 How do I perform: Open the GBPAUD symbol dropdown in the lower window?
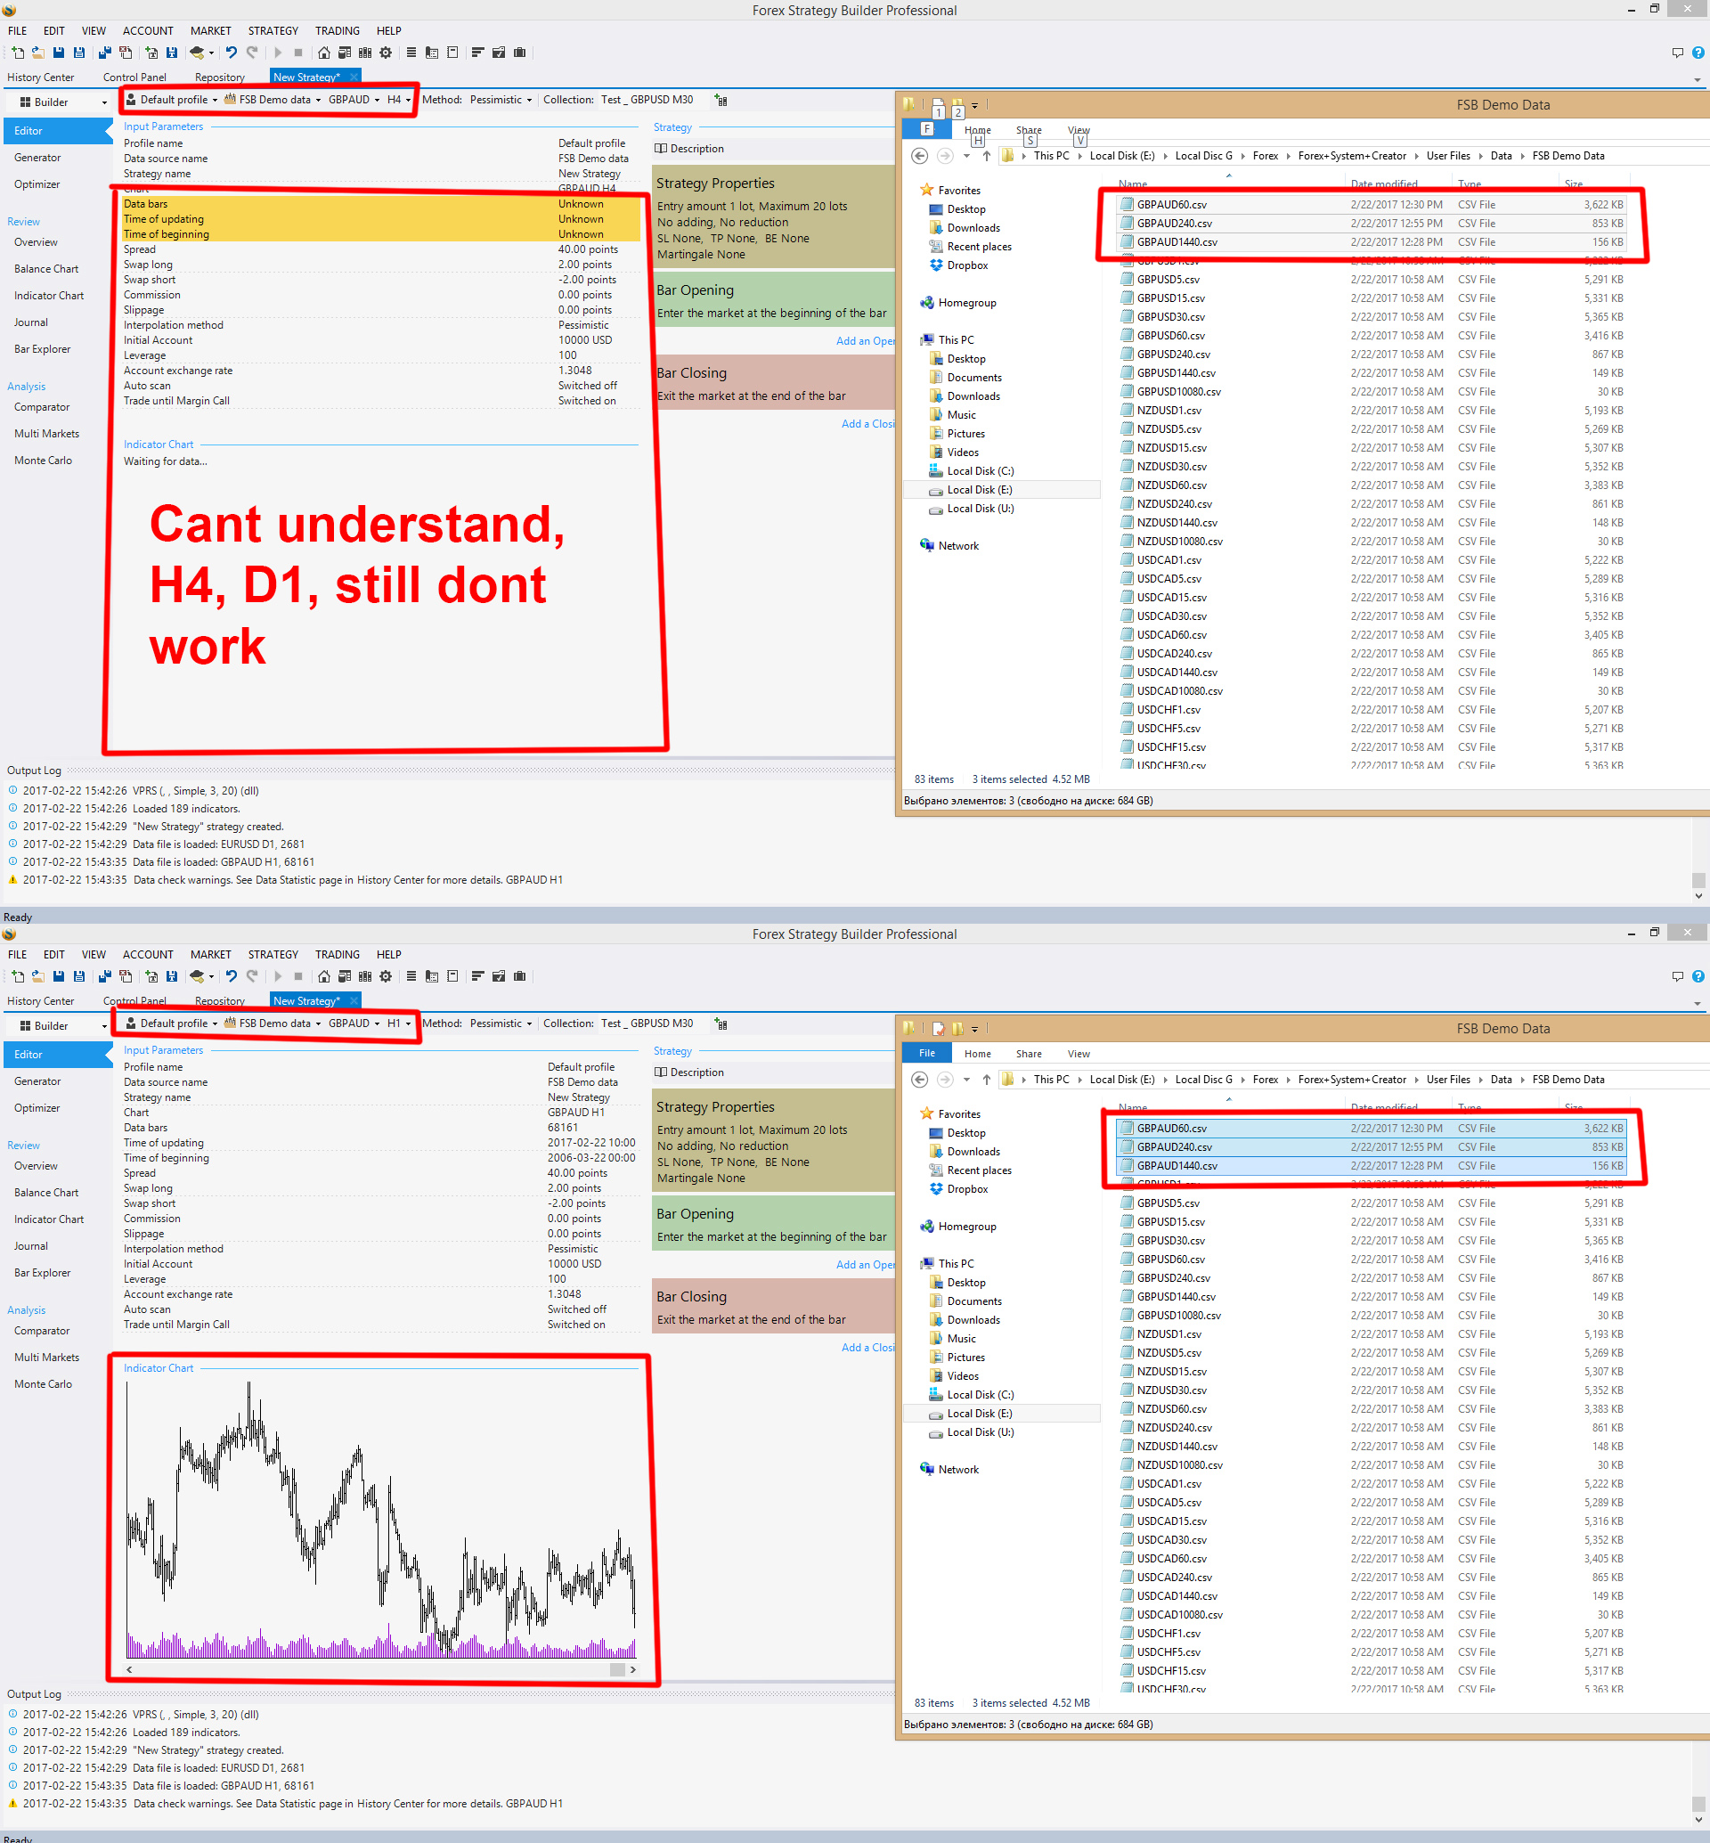pyautogui.click(x=354, y=1023)
